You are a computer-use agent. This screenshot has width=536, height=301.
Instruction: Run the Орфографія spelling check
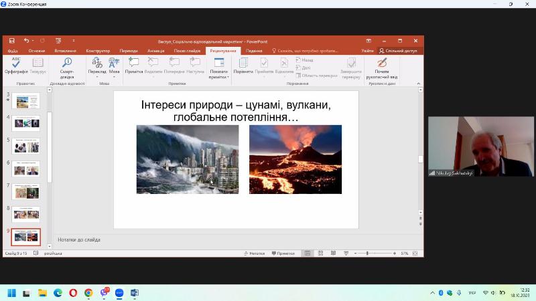pos(16,66)
